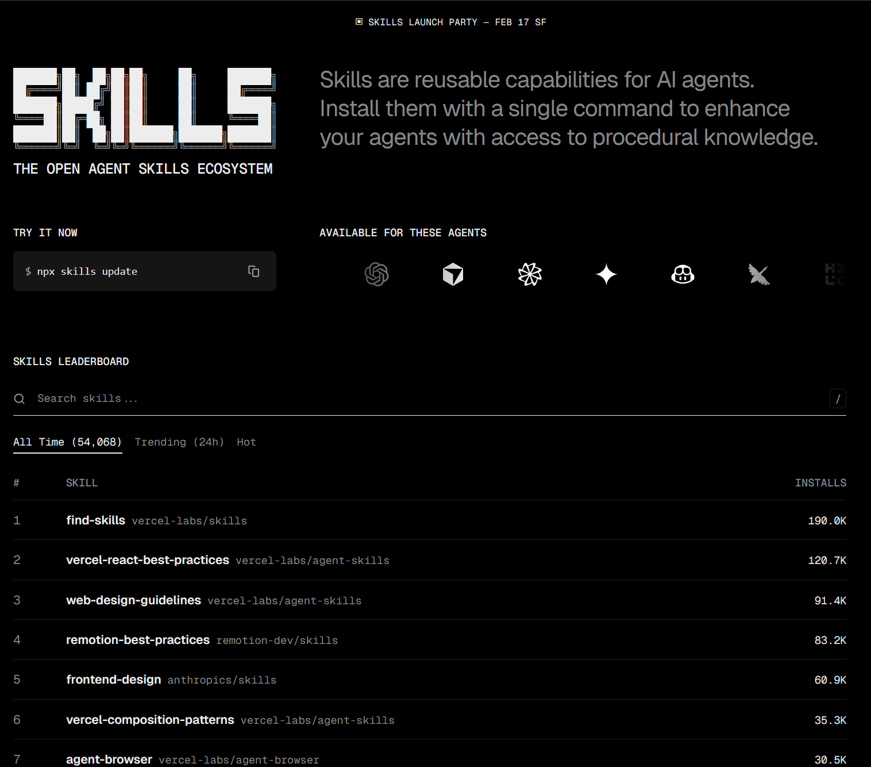Screen dimensions: 871x767
Task: Open the find-skills leaderboard entry
Action: 95,520
